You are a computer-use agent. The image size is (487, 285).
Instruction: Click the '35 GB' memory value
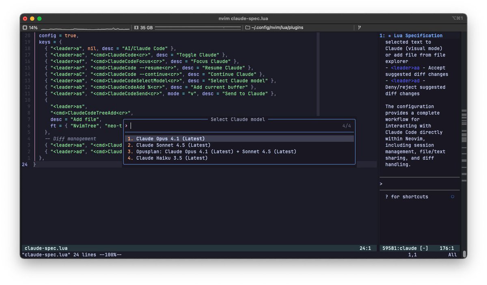(147, 28)
